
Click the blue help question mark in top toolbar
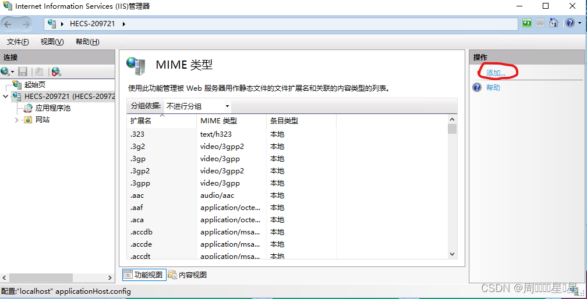pyautogui.click(x=569, y=23)
